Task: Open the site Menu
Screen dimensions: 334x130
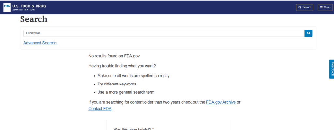Action: coord(325,7)
